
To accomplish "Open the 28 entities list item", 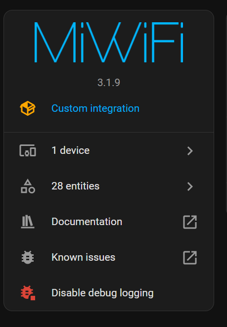I will [x=109, y=186].
